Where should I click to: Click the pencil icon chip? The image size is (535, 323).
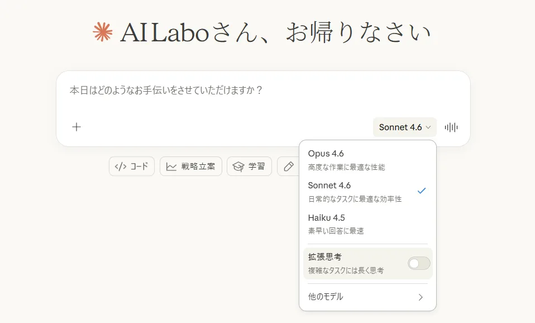289,167
